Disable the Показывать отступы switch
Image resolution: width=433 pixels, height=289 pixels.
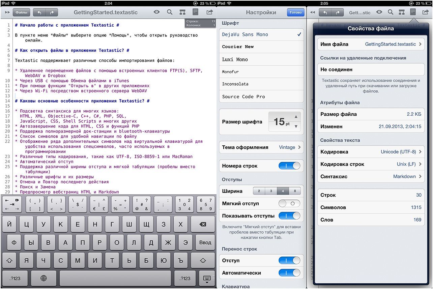(290, 215)
